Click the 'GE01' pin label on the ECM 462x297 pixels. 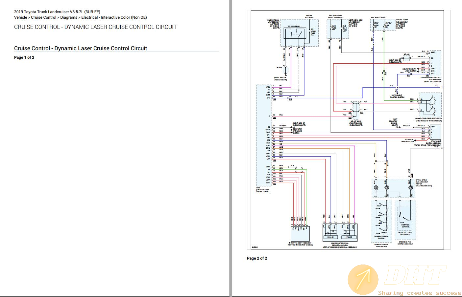point(268,167)
